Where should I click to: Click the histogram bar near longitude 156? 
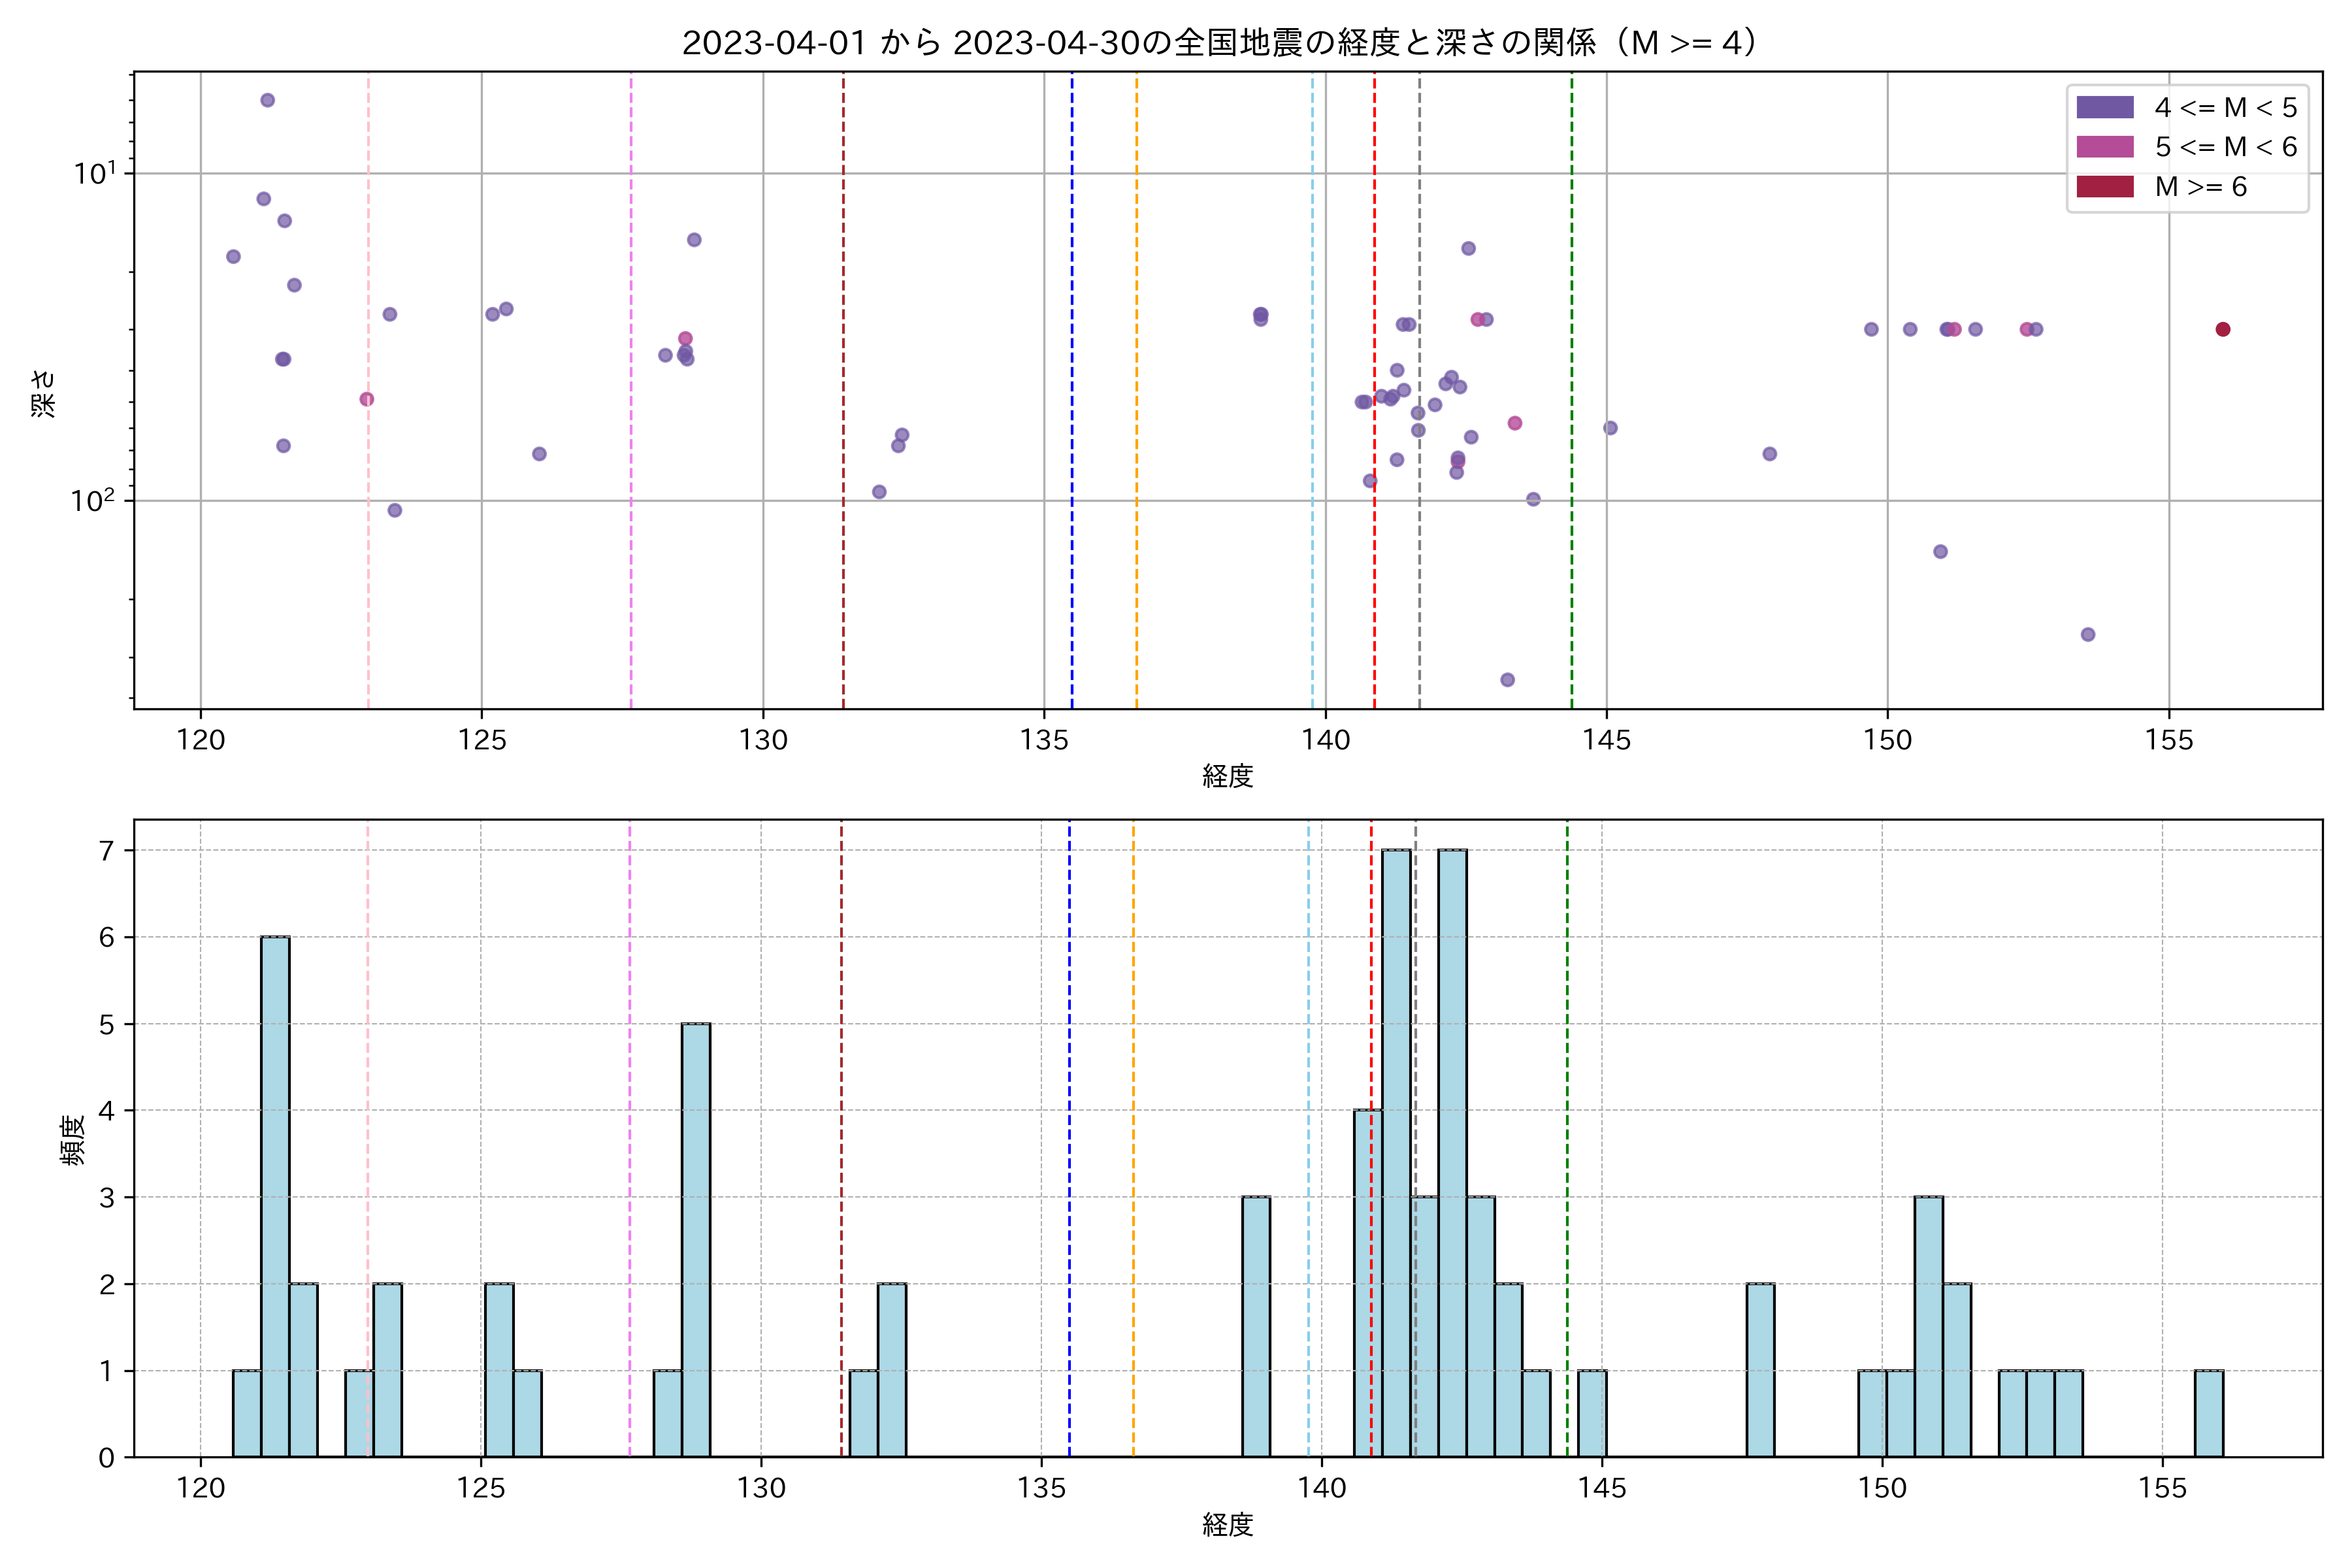coord(2208,1413)
